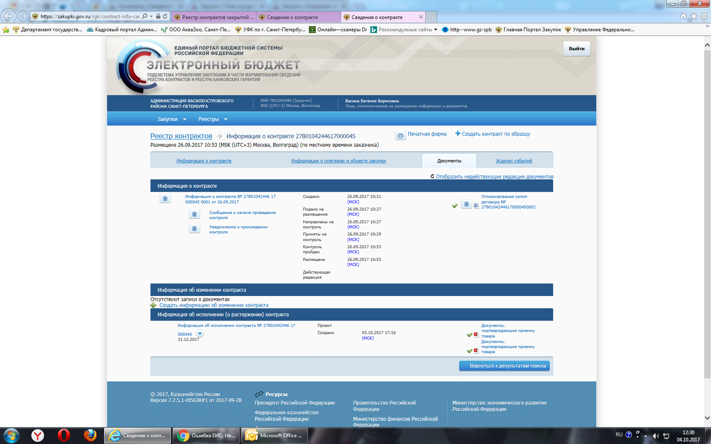This screenshot has height=444, width=711.
Task: Click signature icon beside Сообщение о начале проведения контроля
Action: (194, 214)
